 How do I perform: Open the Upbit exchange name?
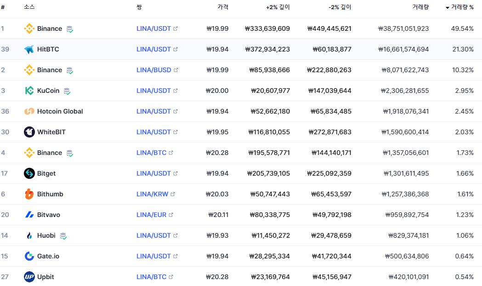[x=45, y=277]
